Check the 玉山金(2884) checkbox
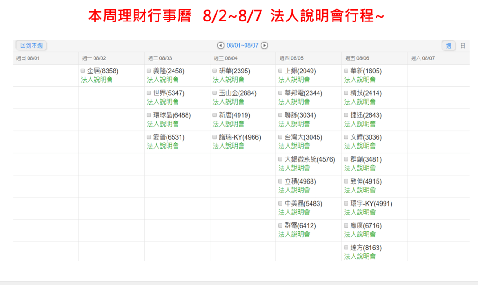This screenshot has width=478, height=285. click(x=215, y=93)
